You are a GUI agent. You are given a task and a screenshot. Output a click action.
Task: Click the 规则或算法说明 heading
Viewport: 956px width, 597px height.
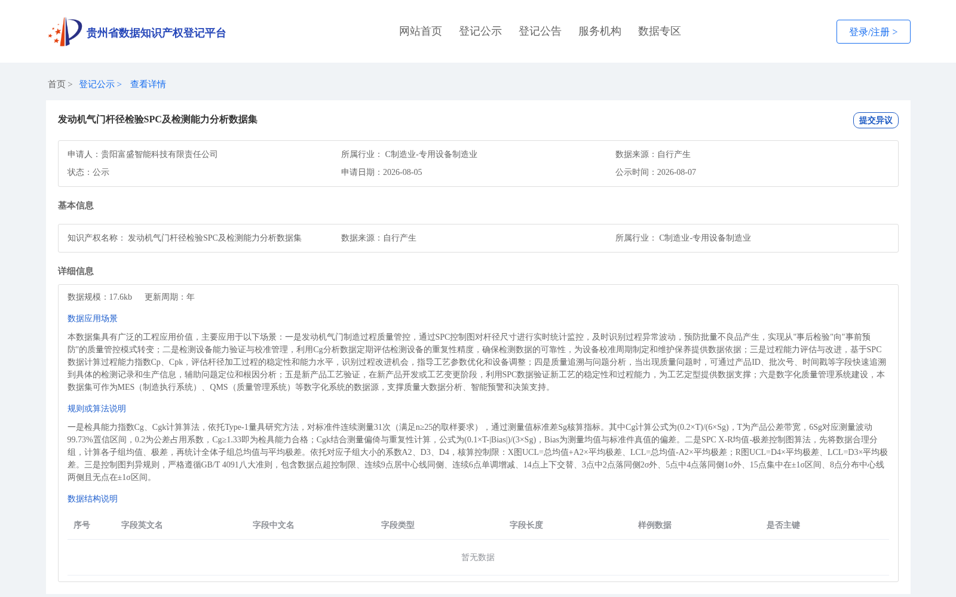pos(97,408)
